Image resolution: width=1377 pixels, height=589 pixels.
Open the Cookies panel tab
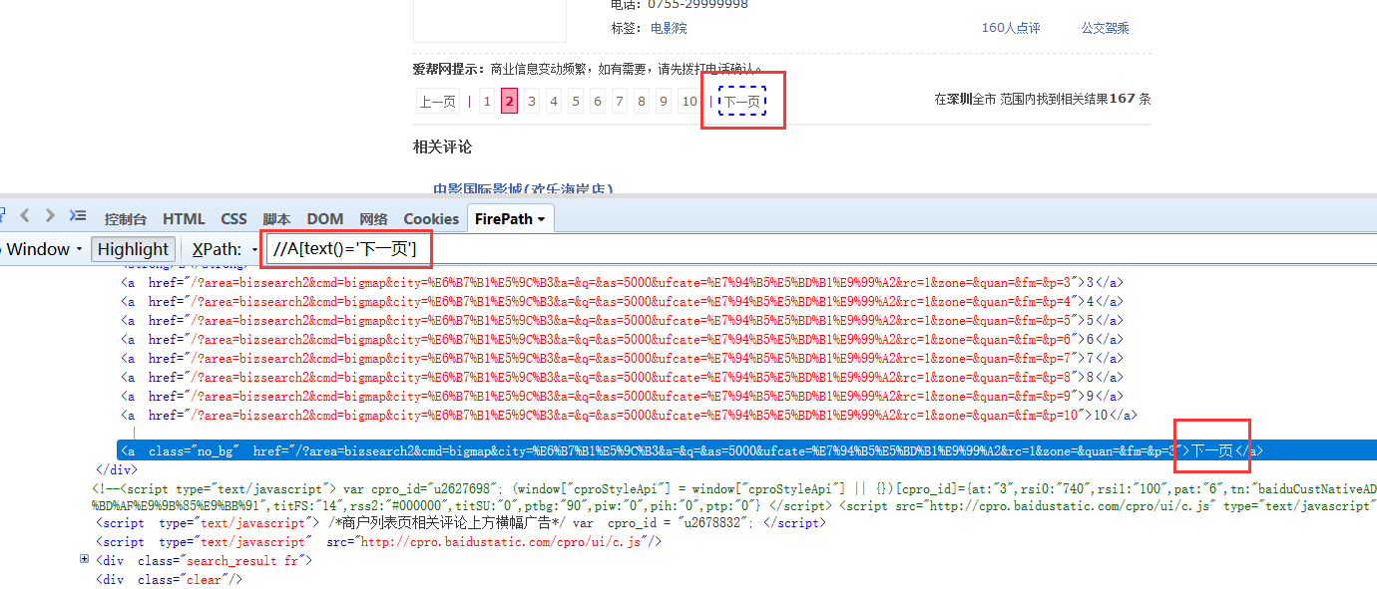tap(431, 219)
